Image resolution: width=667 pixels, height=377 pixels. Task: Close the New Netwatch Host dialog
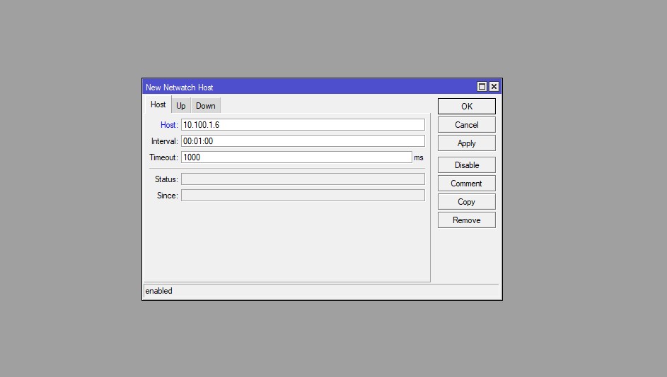(x=494, y=87)
